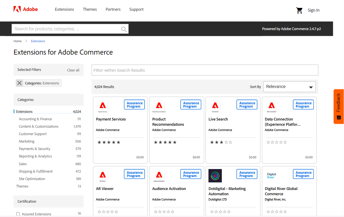Click Assurance Program badge on Payment Services
This screenshot has height=217, width=344.
click(x=134, y=105)
